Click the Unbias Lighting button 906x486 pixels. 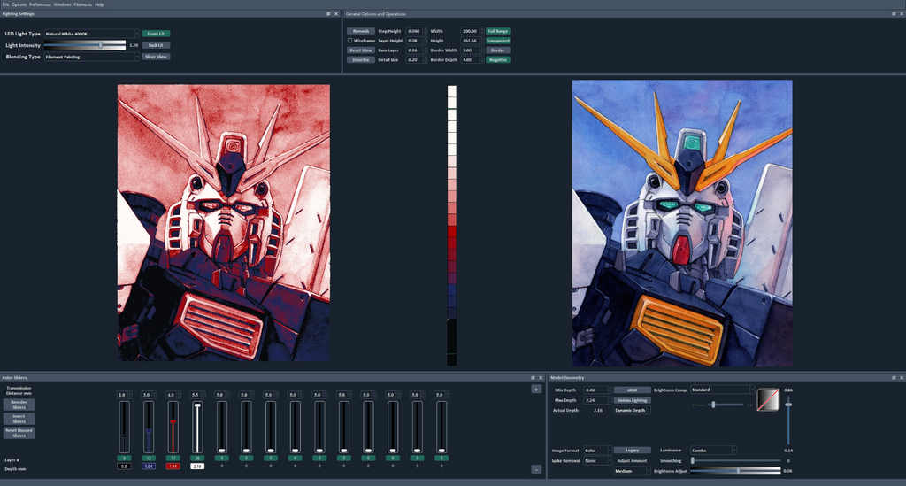[x=632, y=400]
